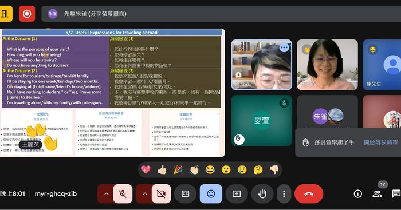Toggle closed captions
Viewport: 401px width, 210px height.
click(185, 194)
